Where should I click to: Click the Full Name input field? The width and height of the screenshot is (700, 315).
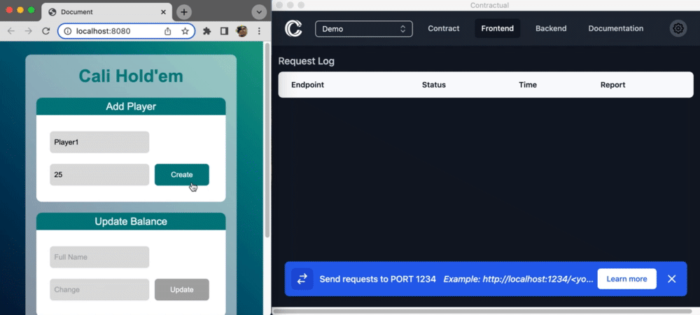pos(99,257)
